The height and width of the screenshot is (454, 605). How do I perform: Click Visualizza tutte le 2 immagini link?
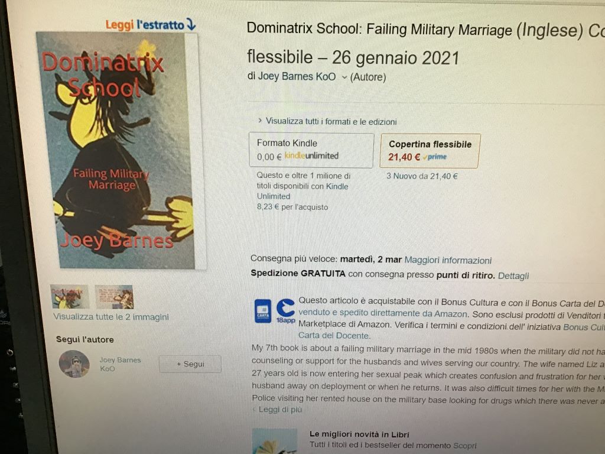pos(111,317)
